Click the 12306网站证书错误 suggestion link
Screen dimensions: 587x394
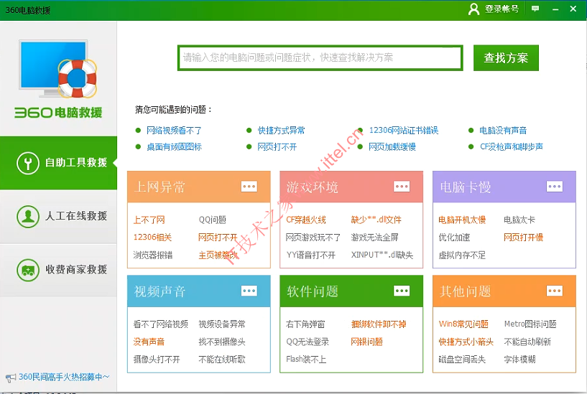pyautogui.click(x=404, y=131)
